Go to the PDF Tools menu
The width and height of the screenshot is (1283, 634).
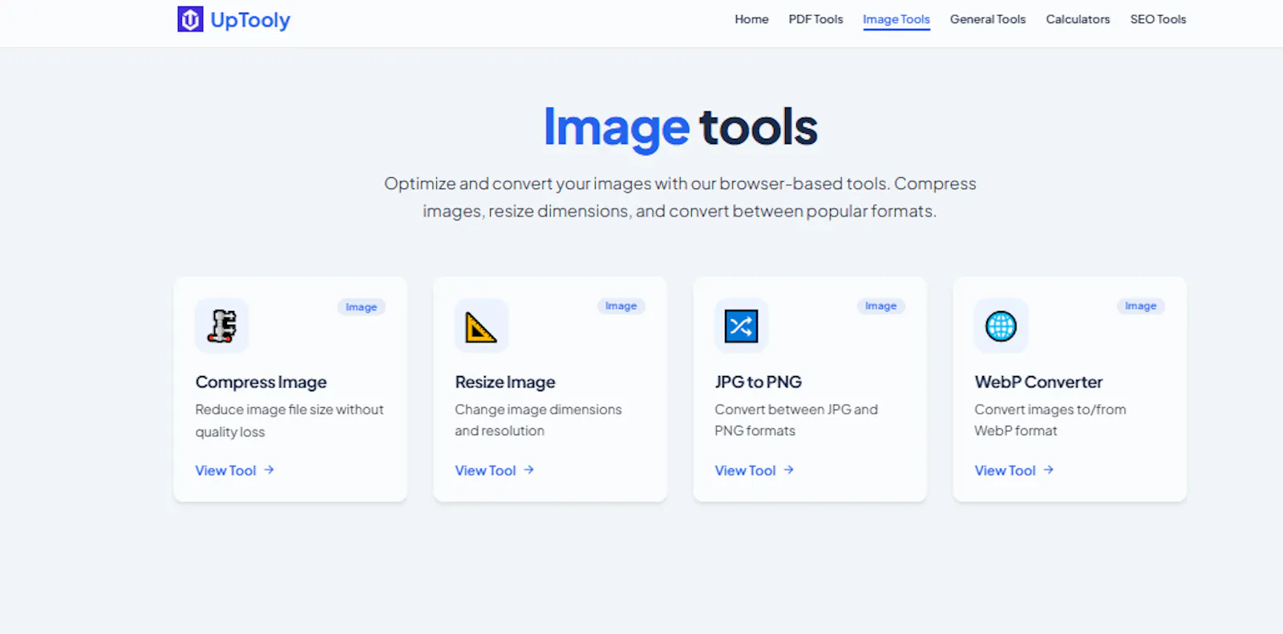tap(816, 19)
